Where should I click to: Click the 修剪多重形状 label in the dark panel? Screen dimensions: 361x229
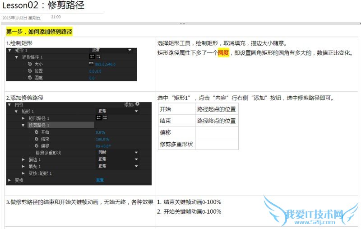(48, 153)
